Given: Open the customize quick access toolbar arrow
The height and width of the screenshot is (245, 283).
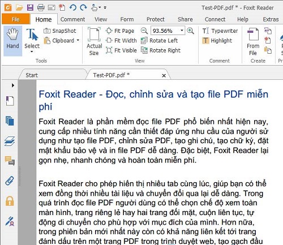Looking at the screenshot, I should (105, 8).
